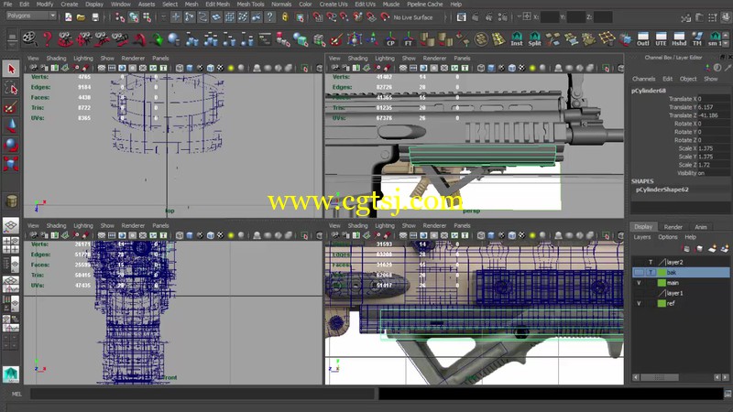Open Renderer menu in bottom-right viewport
The height and width of the screenshot is (412, 733).
(x=434, y=225)
